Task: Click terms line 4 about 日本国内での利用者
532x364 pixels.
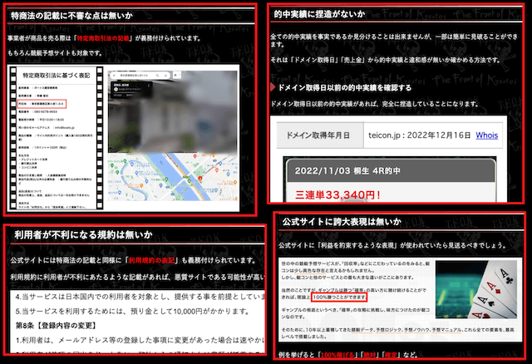Action: (x=140, y=297)
